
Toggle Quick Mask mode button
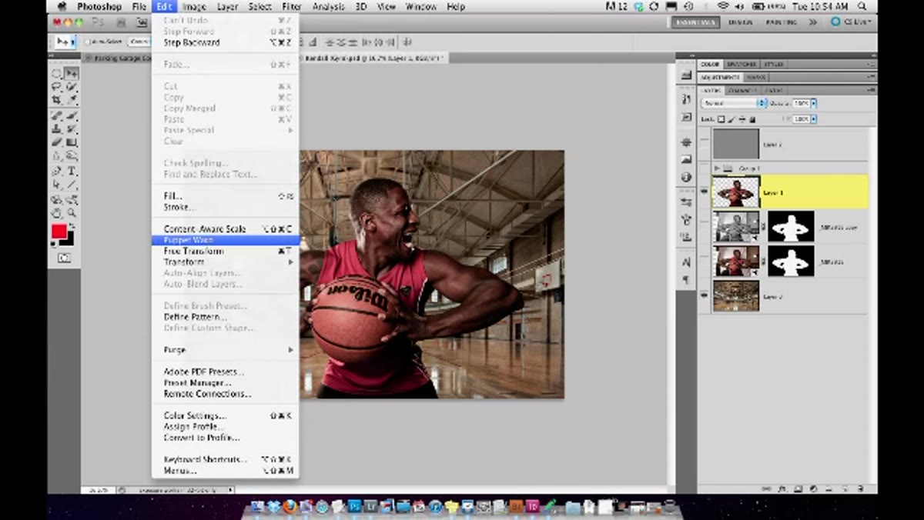[x=64, y=258]
